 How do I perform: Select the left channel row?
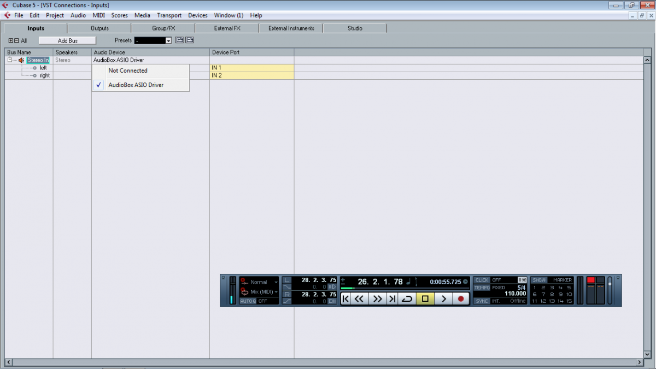[43, 68]
